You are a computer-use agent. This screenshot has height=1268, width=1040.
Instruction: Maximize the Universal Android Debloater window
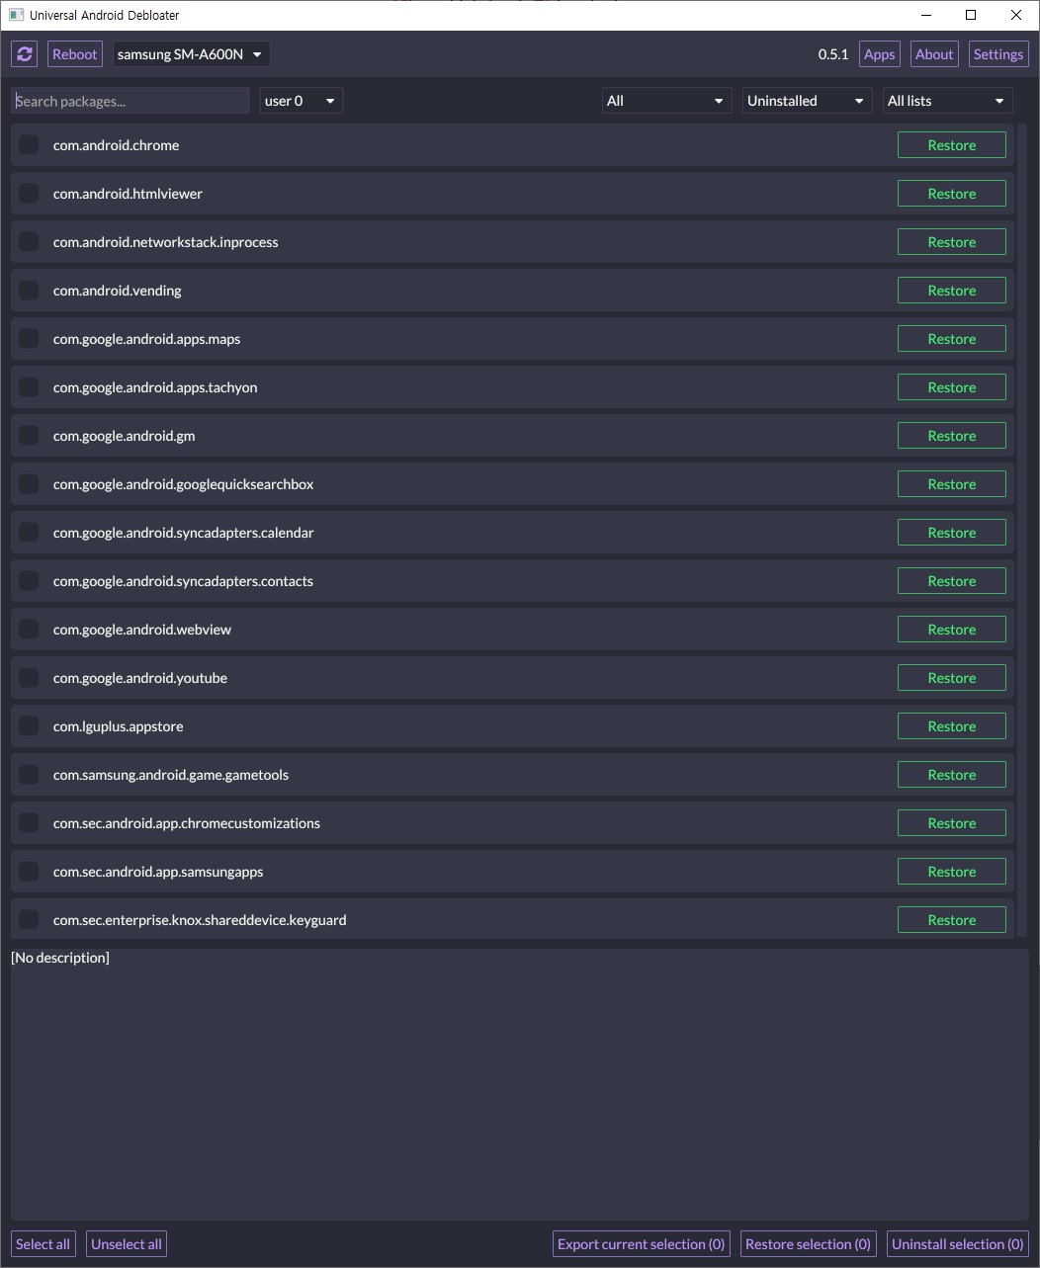[x=971, y=15]
